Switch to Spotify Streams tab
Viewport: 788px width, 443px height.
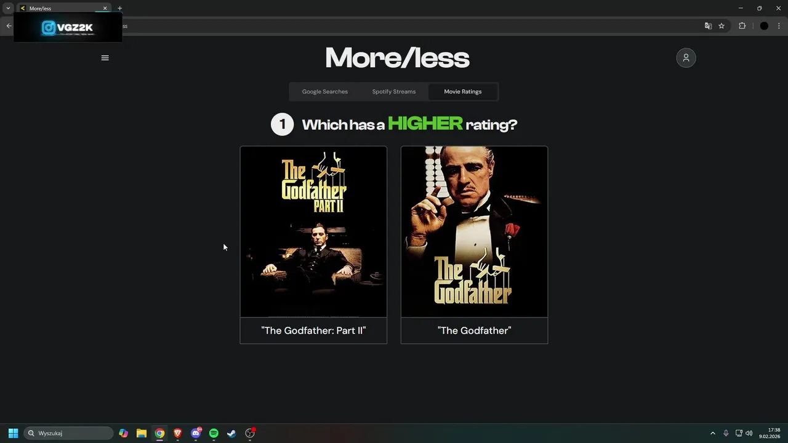[394, 92]
